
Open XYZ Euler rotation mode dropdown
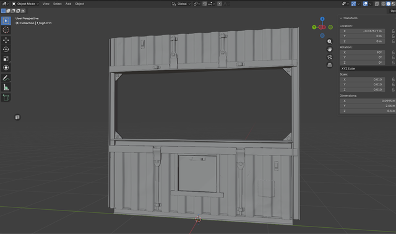pos(368,69)
